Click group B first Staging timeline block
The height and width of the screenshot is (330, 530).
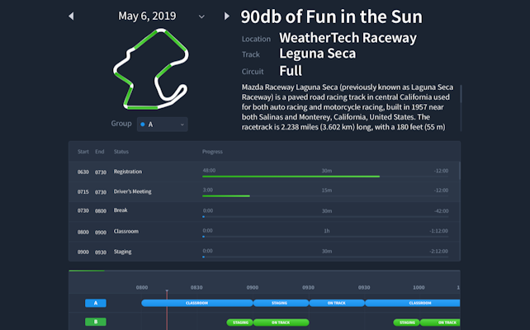pyautogui.click(x=239, y=323)
